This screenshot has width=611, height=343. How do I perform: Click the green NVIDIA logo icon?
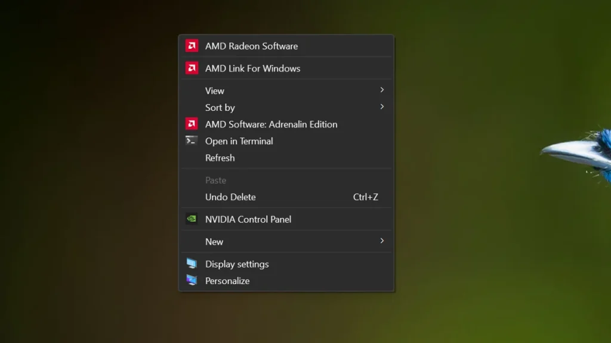(x=192, y=219)
